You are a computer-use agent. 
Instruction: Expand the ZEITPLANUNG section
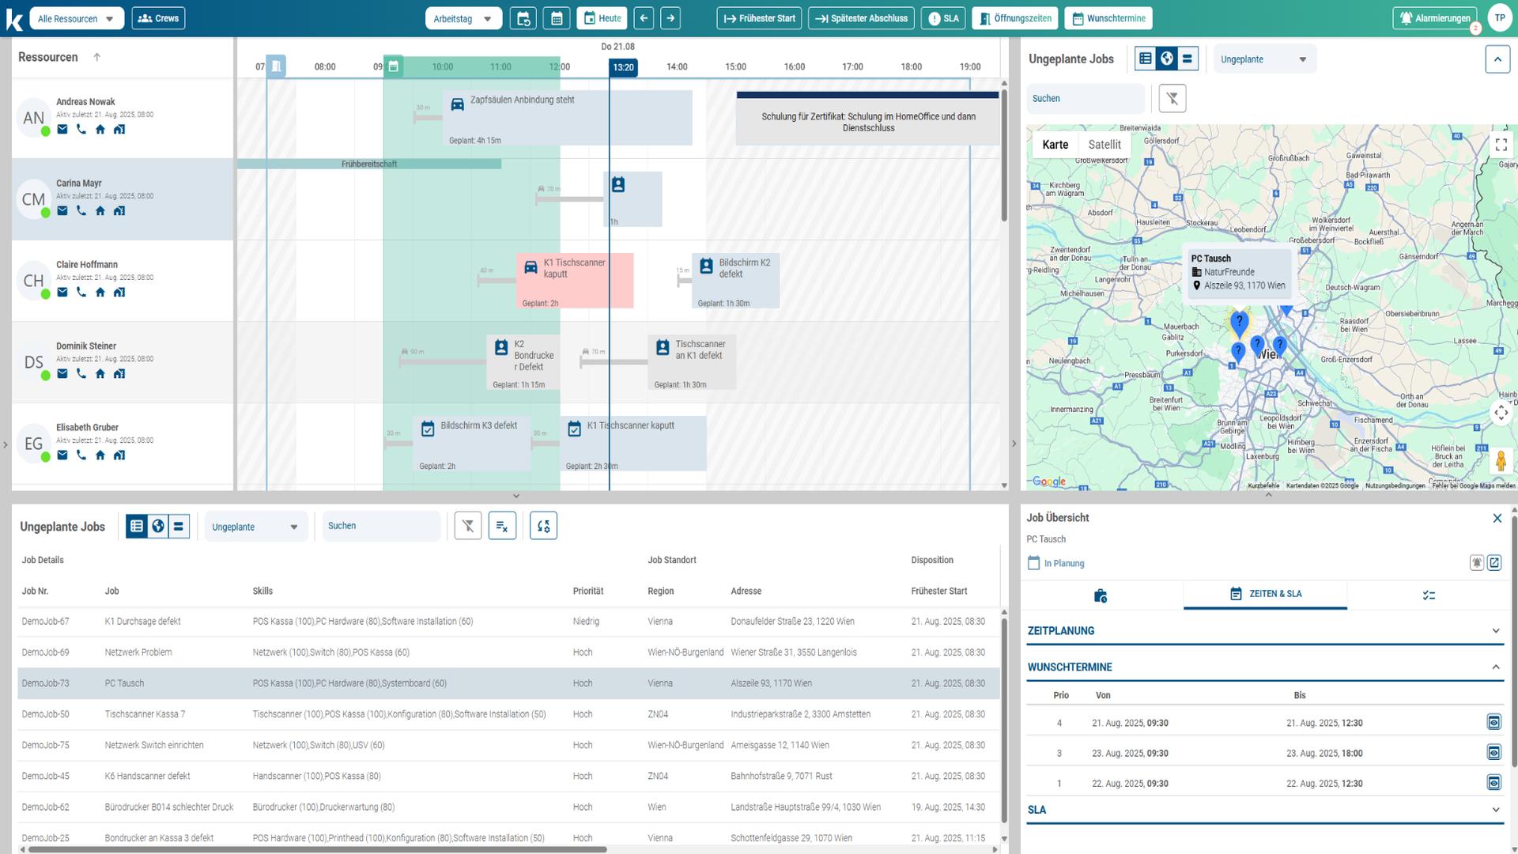pyautogui.click(x=1263, y=631)
